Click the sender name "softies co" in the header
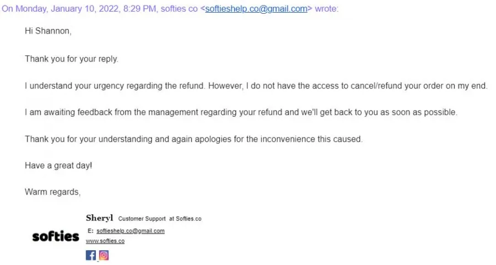This screenshot has width=496, height=265. pyautogui.click(x=179, y=8)
